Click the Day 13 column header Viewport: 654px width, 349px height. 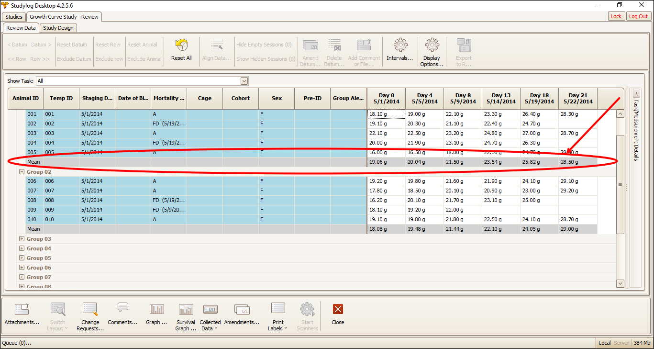pyautogui.click(x=501, y=98)
